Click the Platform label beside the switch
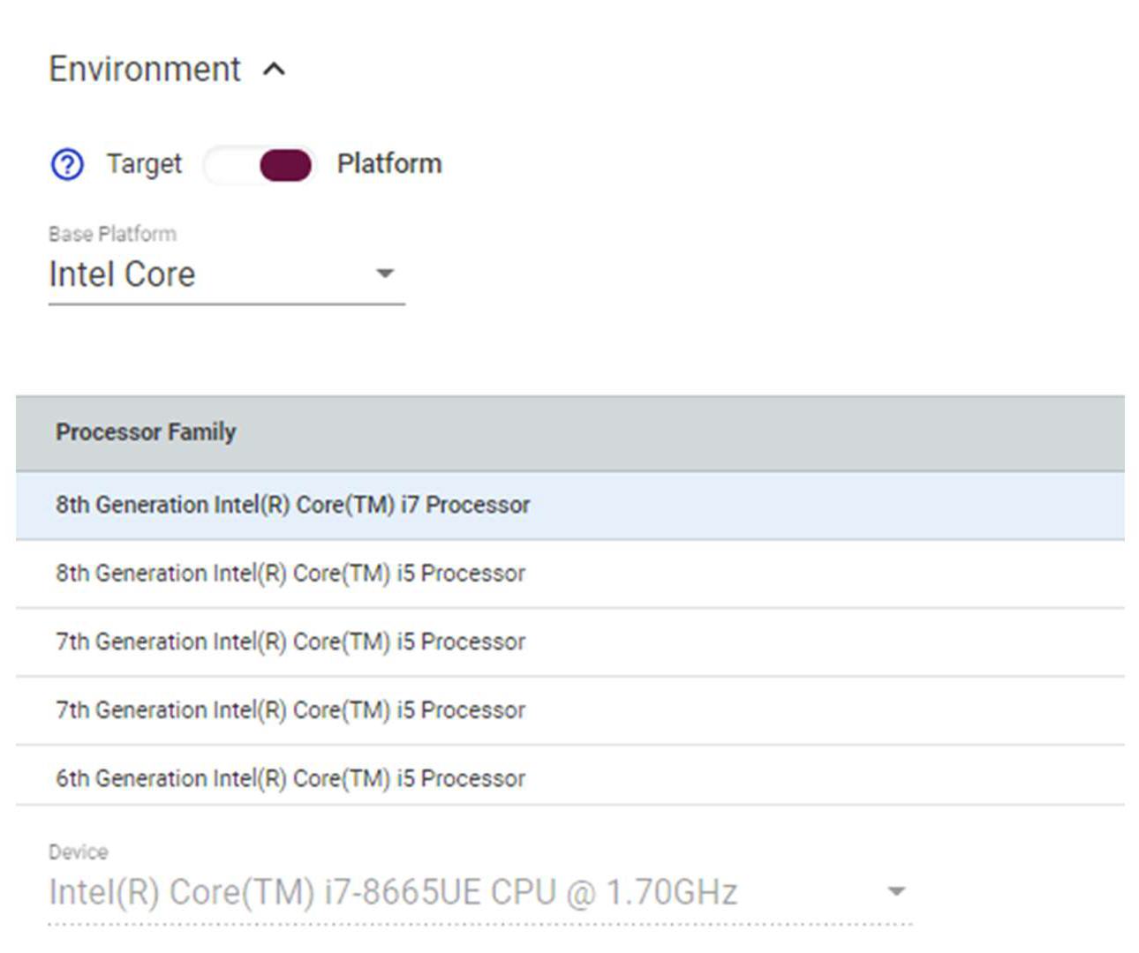This screenshot has width=1139, height=953. [388, 164]
